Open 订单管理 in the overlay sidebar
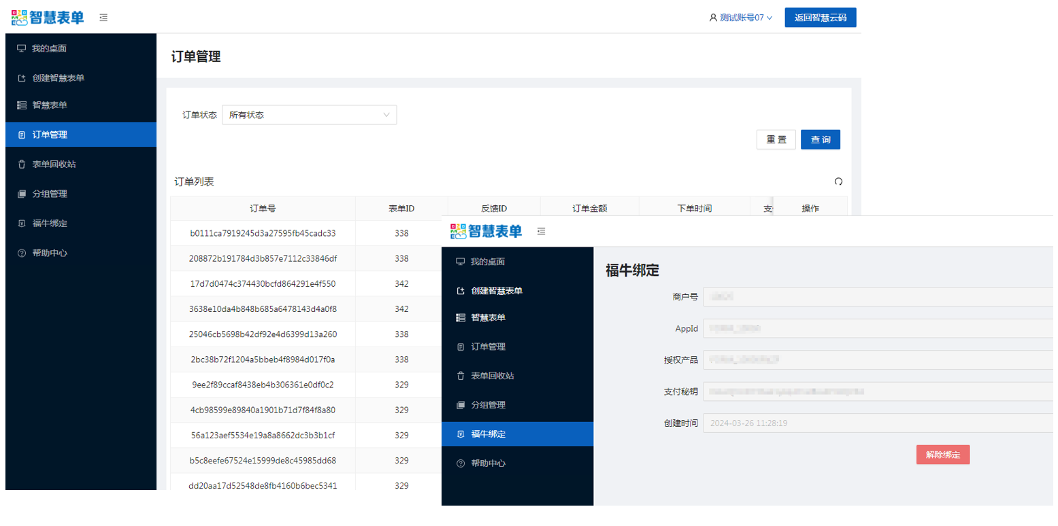The image size is (1058, 526). click(488, 347)
